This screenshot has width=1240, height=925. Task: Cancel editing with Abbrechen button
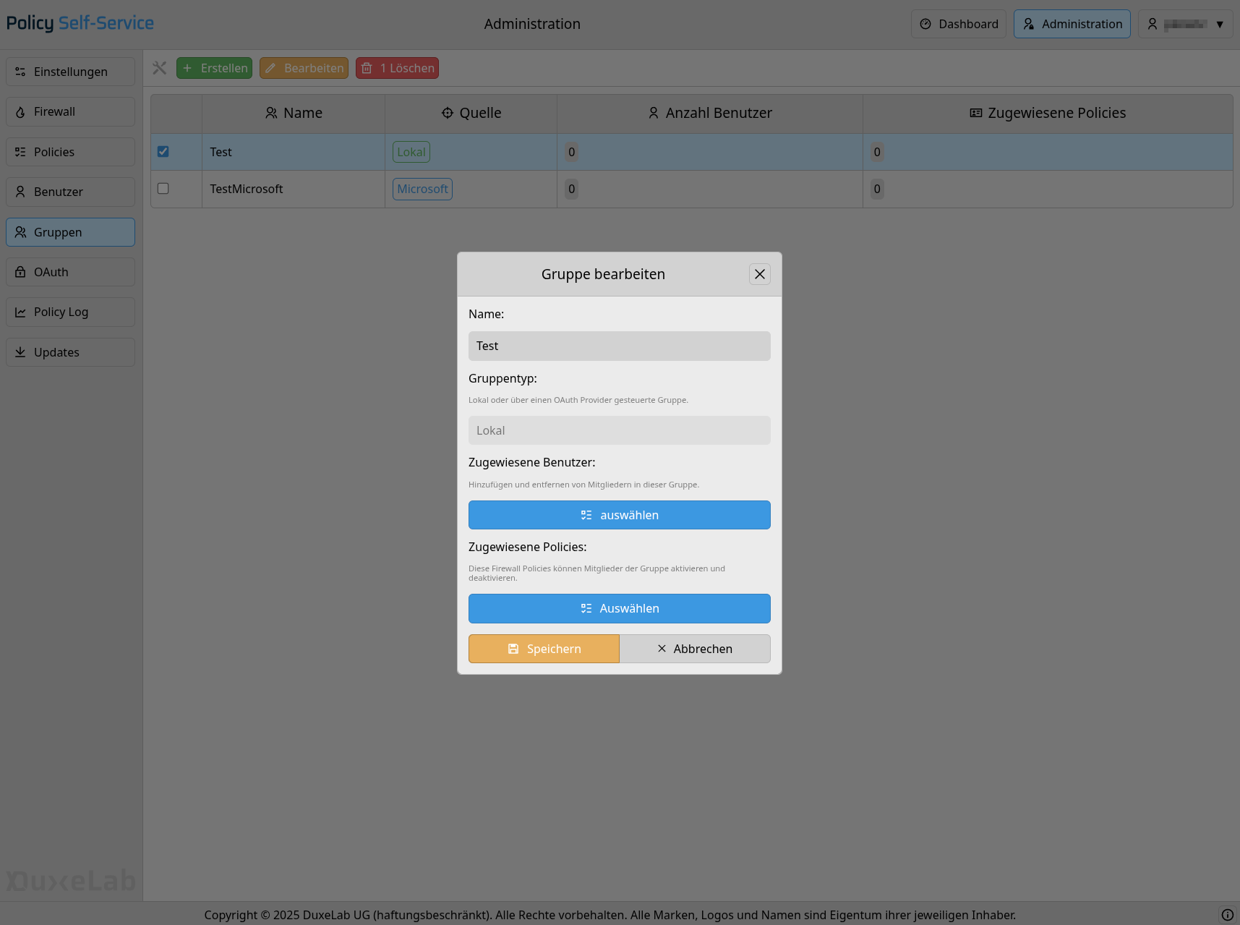click(x=695, y=649)
